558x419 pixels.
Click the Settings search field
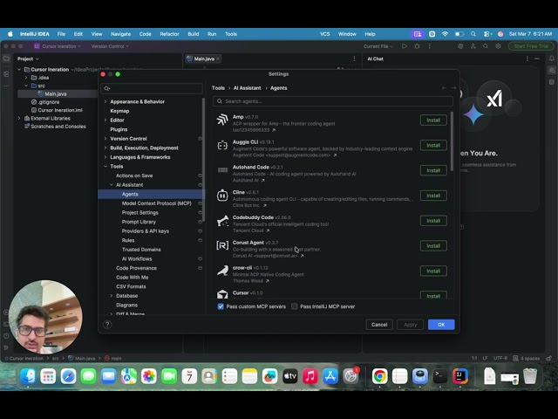[x=152, y=88]
